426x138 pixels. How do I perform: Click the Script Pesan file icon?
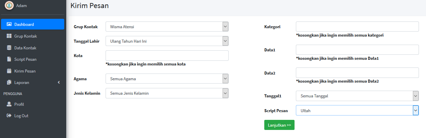pos(9,59)
